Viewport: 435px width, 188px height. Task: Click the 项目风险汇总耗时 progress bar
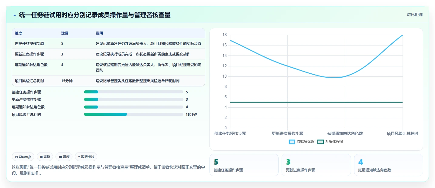click(x=134, y=114)
